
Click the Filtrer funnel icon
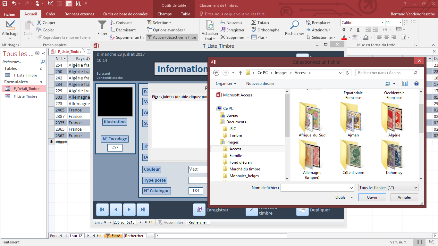point(102,25)
